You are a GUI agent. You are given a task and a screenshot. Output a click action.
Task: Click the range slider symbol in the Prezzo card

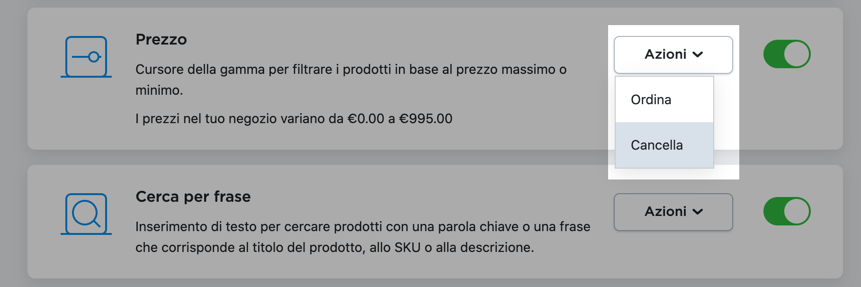87,57
